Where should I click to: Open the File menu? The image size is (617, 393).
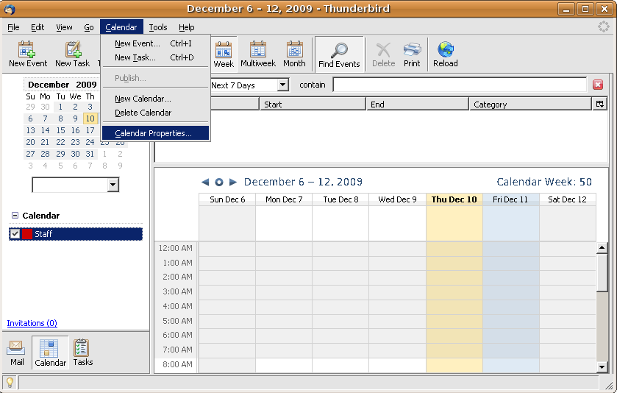pos(13,27)
